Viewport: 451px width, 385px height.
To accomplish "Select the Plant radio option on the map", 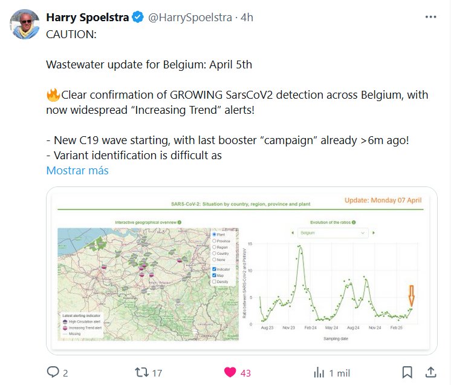I will (x=214, y=234).
